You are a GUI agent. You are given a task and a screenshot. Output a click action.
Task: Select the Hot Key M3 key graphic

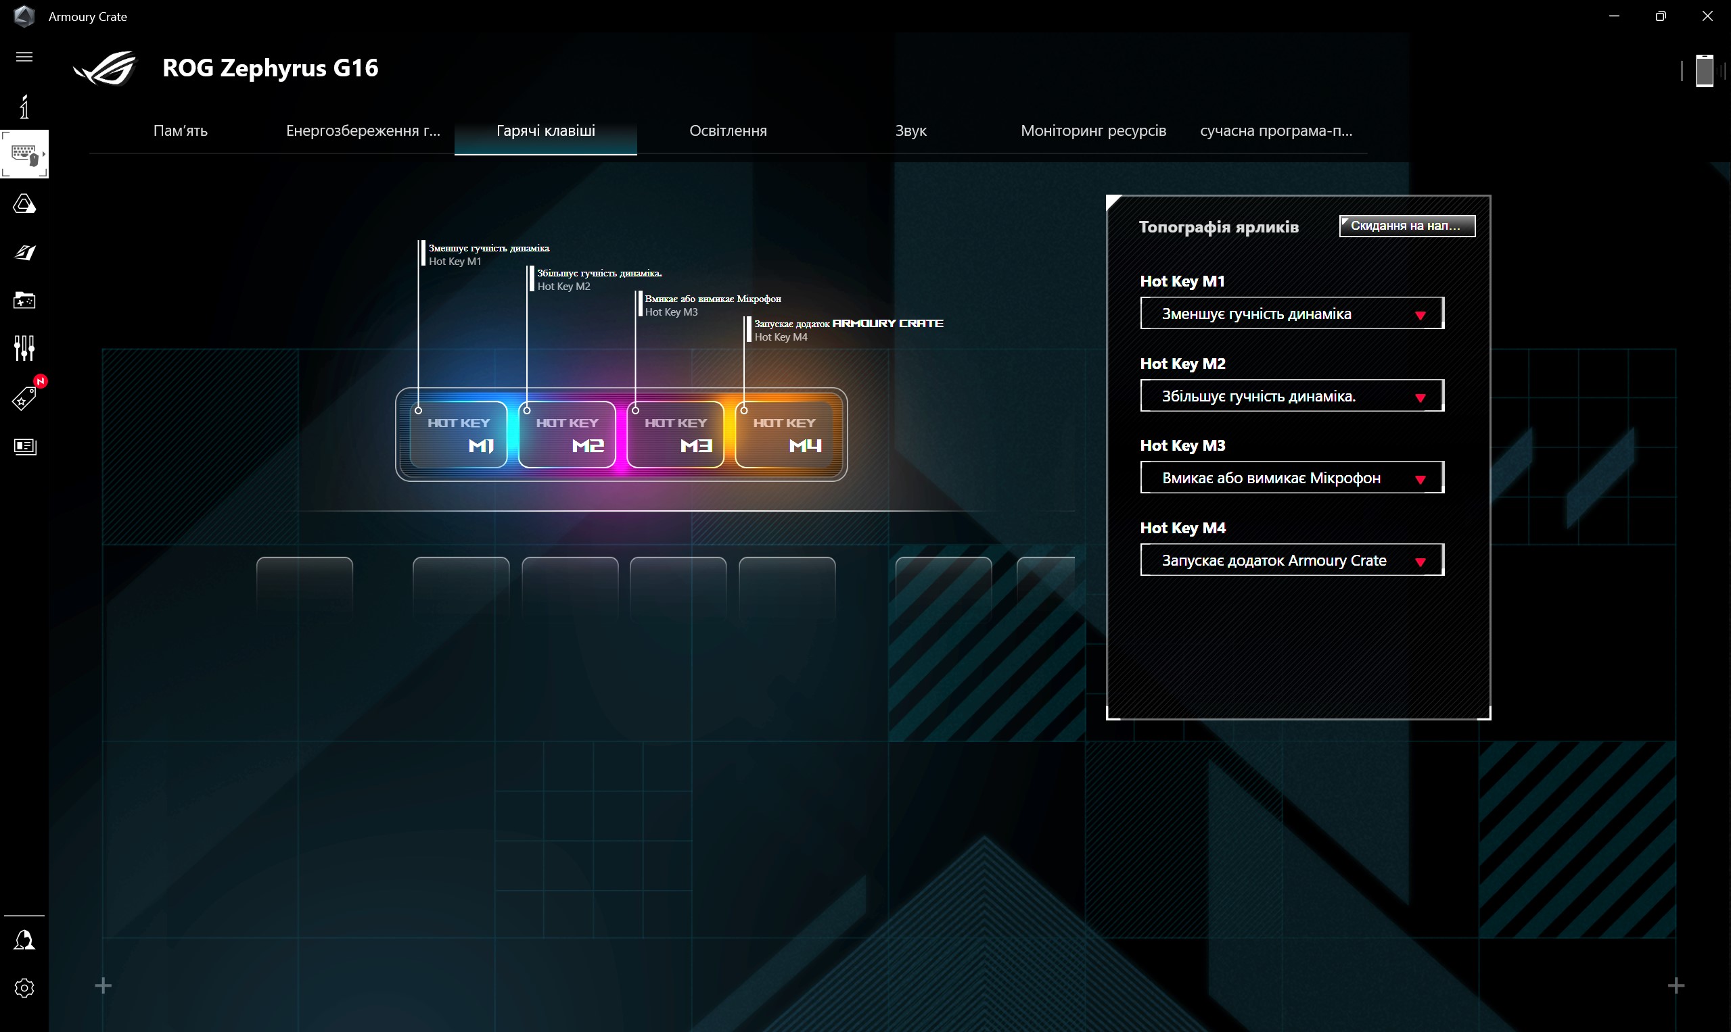coord(675,435)
